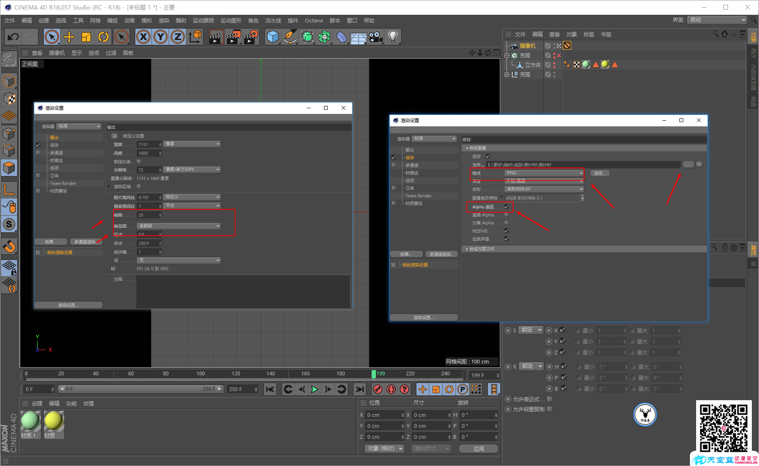759x466 pixels.
Task: Click the Spline Pen tool icon
Action: click(290, 37)
